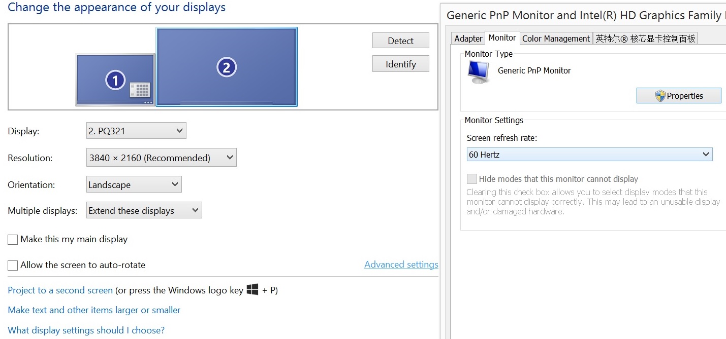726x339 pixels.
Task: Open Make text and other items larger link
Action: click(94, 310)
